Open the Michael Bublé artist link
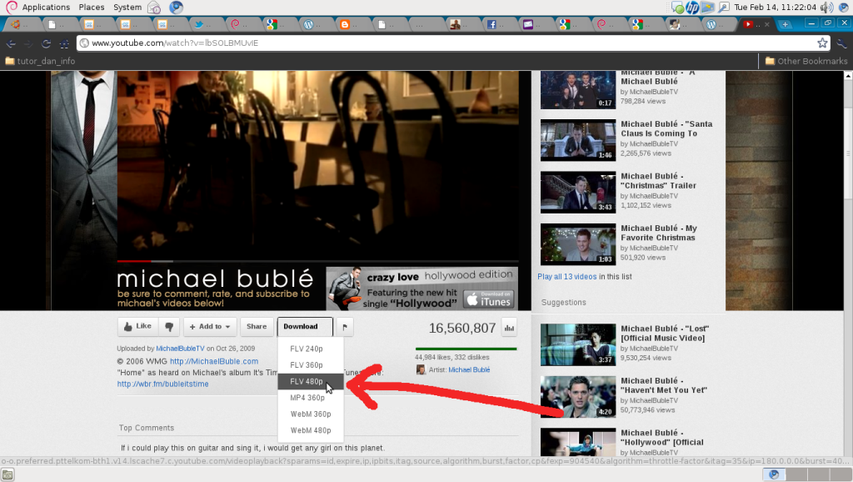Screen dimensions: 853x482 (469, 369)
